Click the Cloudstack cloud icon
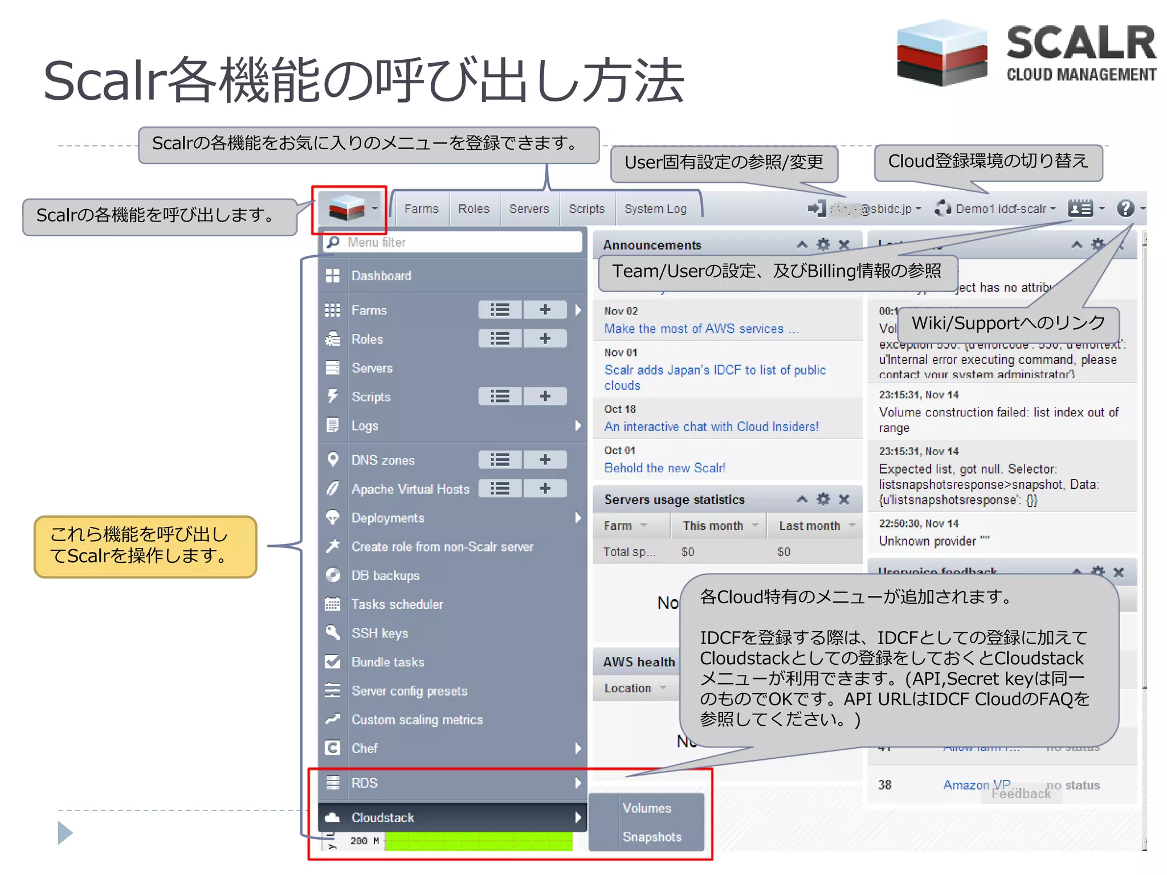The width and height of the screenshot is (1167, 875). [x=333, y=817]
